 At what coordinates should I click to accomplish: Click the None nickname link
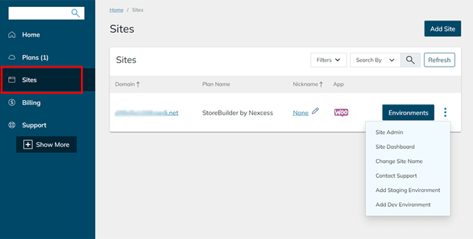301,113
